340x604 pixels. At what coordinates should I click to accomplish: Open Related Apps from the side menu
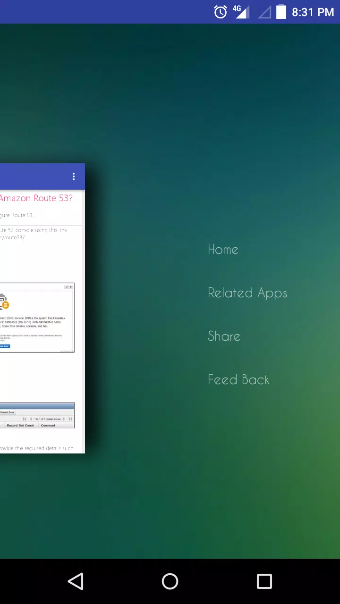[247, 293]
